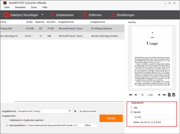
Task: Click the 4.53 MB size cell
Action: [29, 28]
